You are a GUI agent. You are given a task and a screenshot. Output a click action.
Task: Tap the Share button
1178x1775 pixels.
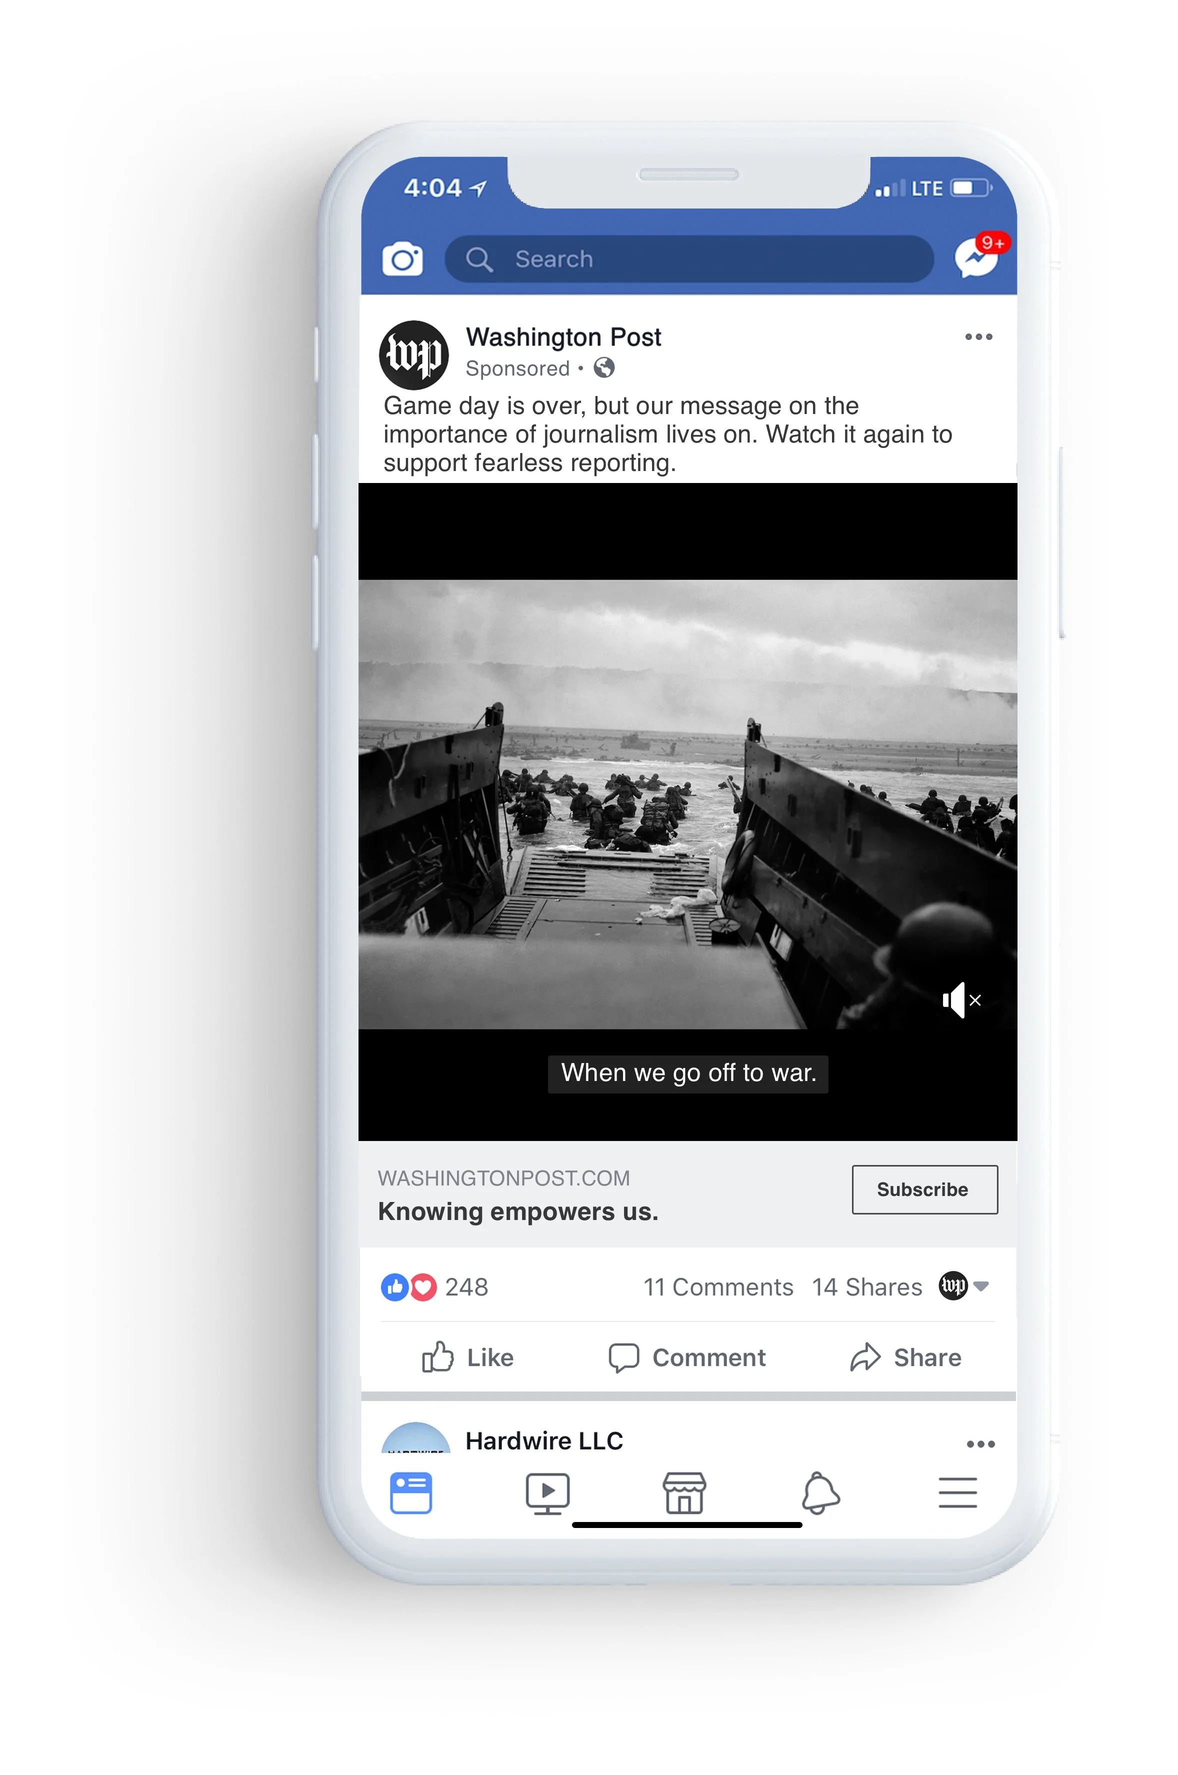(x=905, y=1357)
